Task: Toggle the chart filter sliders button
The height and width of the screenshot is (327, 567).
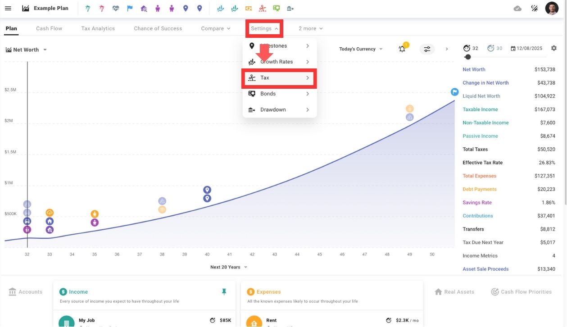Action: tap(427, 49)
